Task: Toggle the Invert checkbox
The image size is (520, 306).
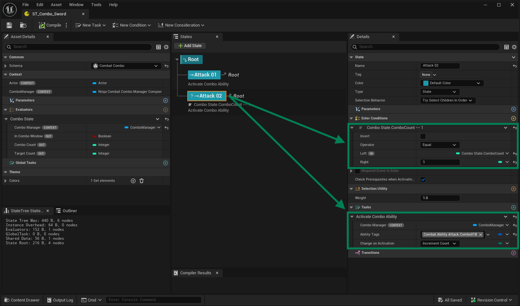Action: click(x=423, y=136)
